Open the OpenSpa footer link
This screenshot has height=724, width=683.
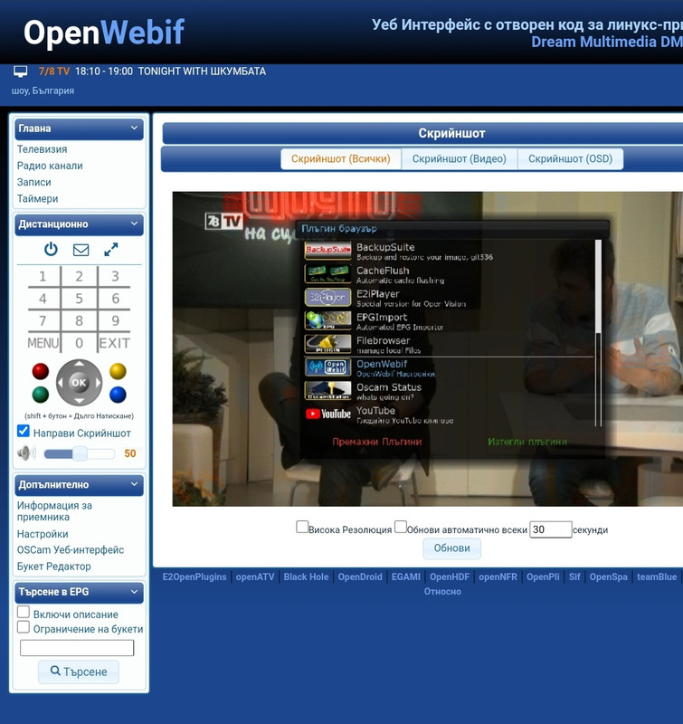(608, 576)
